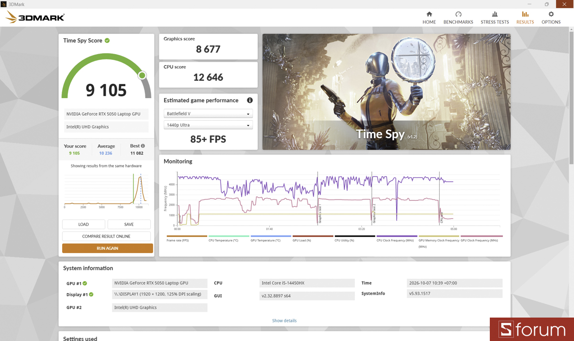Click the GPU #1 green check icon
Viewport: 574px width, 341px height.
coord(85,283)
